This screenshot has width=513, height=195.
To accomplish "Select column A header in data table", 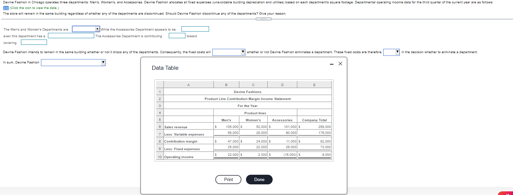I will (x=188, y=85).
